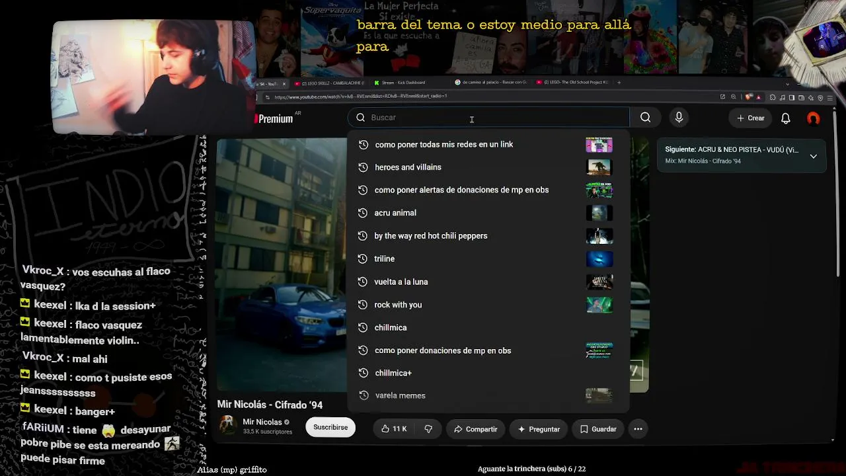Start voice search with the microphone icon

click(679, 118)
